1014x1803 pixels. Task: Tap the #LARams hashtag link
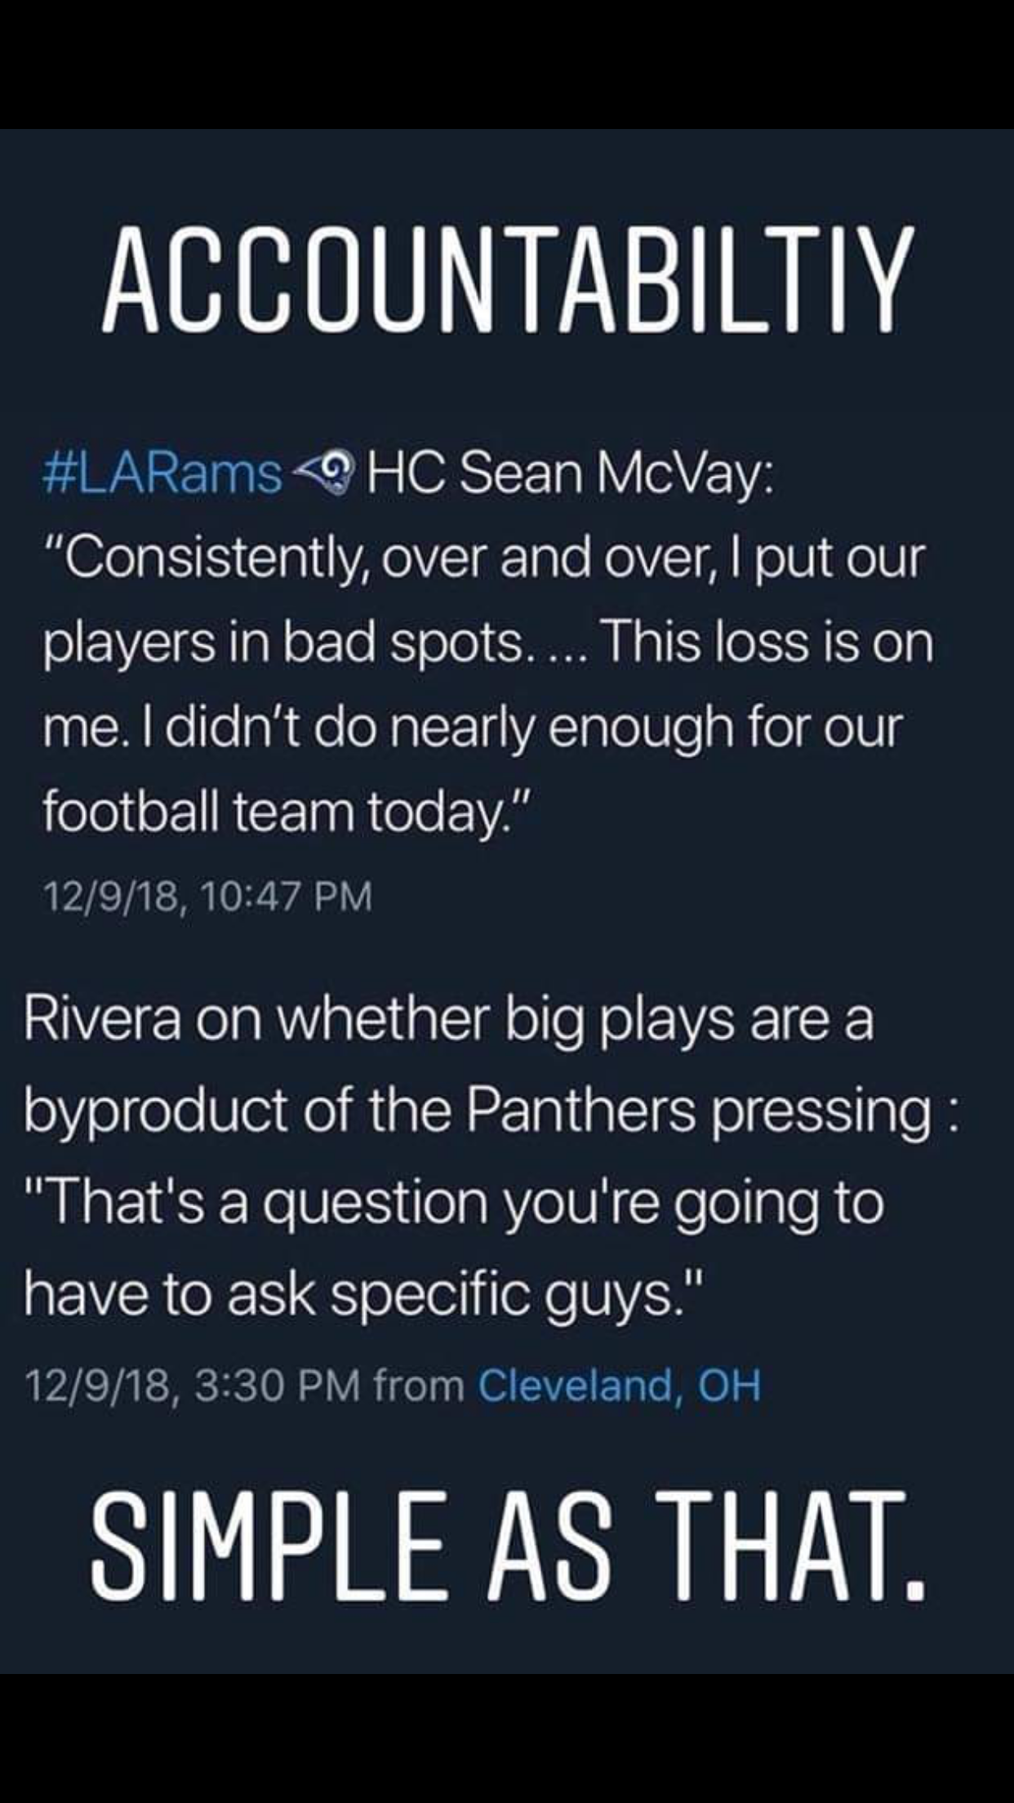162,474
